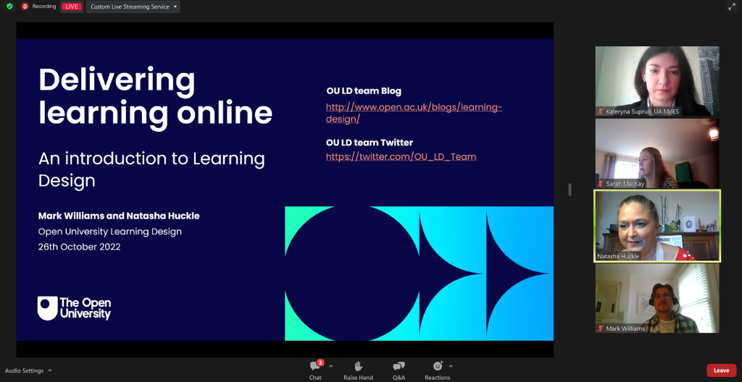Click The Open University logo on slide
Screen dimensions: 742x382
(75, 308)
